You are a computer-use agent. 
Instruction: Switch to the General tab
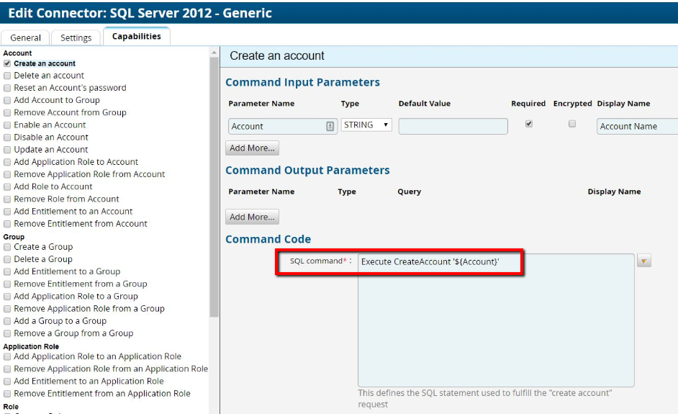[x=26, y=37]
